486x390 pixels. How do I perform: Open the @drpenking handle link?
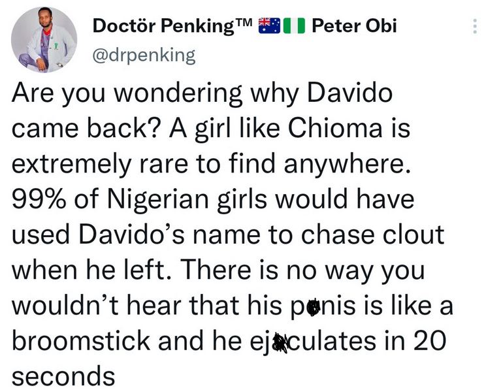[144, 55]
